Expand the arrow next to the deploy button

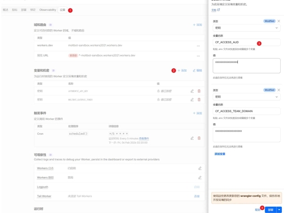click(279, 210)
